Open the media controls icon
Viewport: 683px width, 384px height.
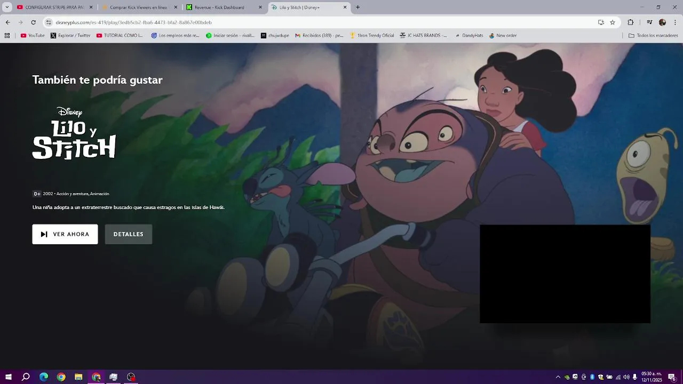tap(649, 22)
